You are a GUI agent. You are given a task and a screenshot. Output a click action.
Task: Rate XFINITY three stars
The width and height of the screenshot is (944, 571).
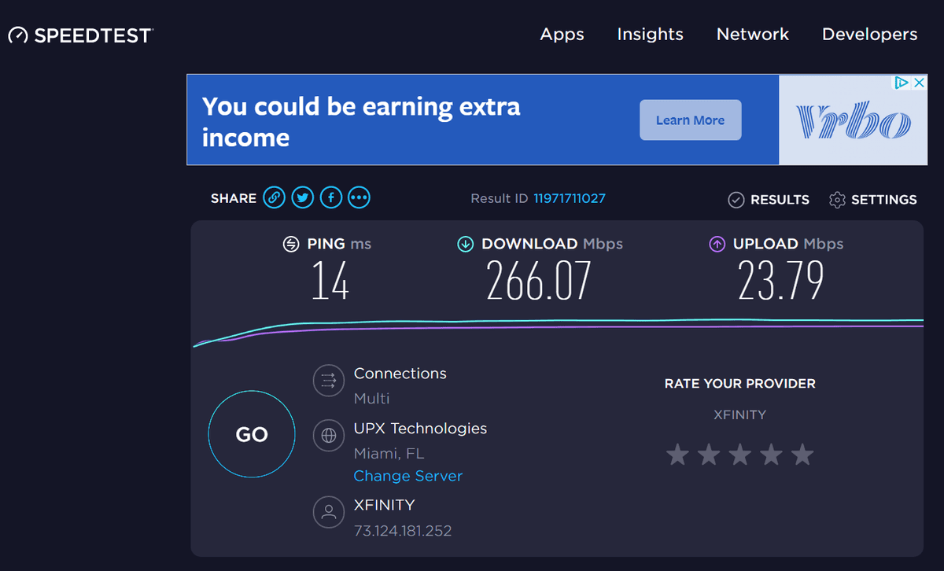pyautogui.click(x=739, y=454)
